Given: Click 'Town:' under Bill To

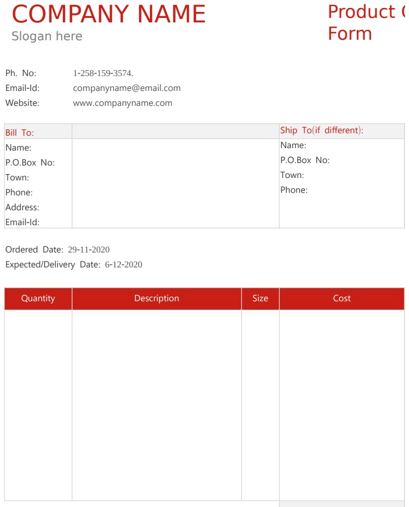Looking at the screenshot, I should pos(17,177).
